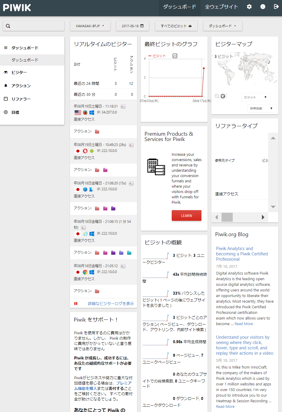Viewport: 282px width, 412px height.
Task: Click the 最近の 24 時間 row
Action: 104,84
